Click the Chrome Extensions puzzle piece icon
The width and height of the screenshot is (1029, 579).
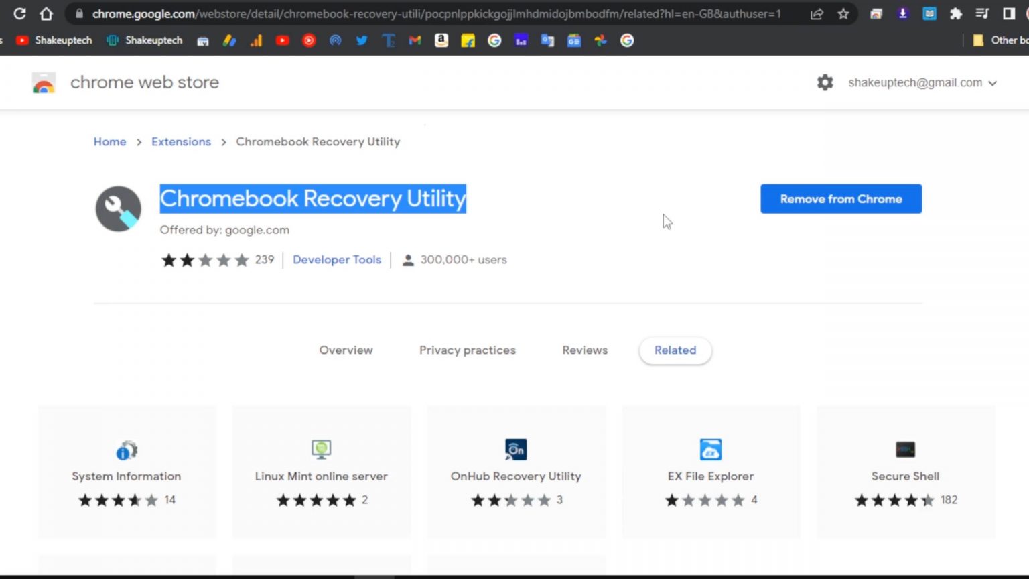pyautogui.click(x=956, y=13)
